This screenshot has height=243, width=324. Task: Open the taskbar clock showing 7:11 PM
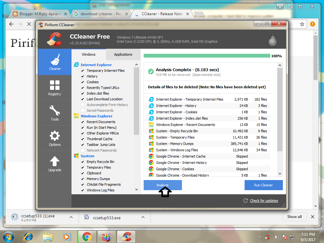point(308,237)
